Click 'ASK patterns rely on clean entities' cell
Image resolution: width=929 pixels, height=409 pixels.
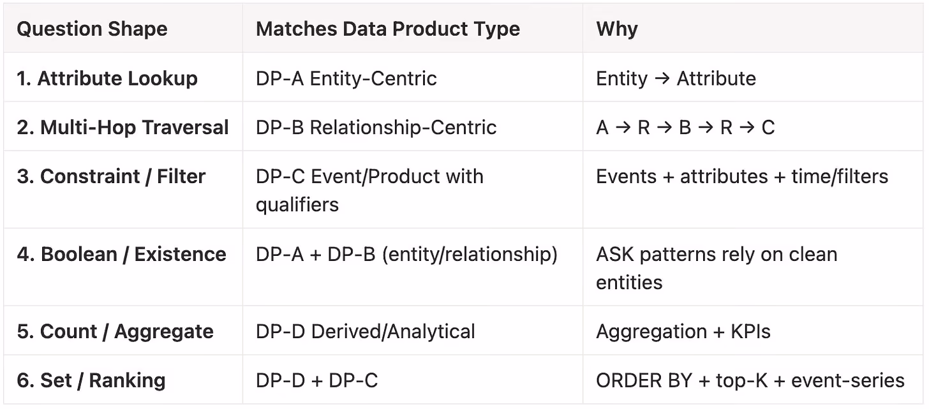[754, 267]
